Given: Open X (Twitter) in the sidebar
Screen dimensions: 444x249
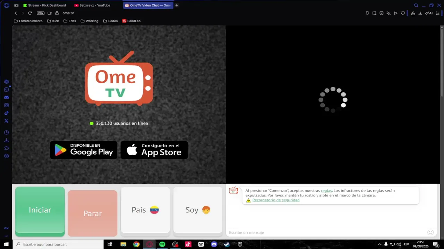Looking at the screenshot, I should [6, 121].
